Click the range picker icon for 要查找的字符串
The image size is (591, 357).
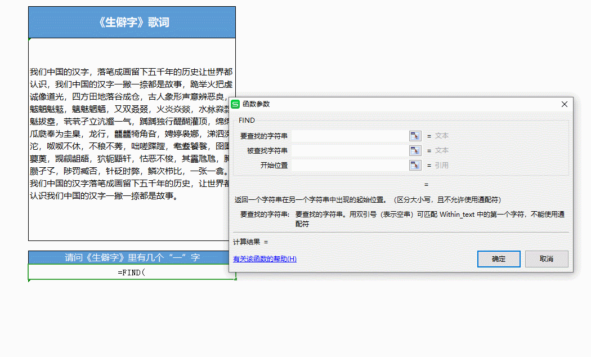pyautogui.click(x=415, y=136)
